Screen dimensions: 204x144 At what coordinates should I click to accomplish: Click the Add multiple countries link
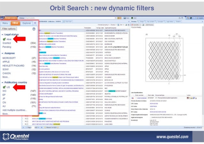[15, 110]
